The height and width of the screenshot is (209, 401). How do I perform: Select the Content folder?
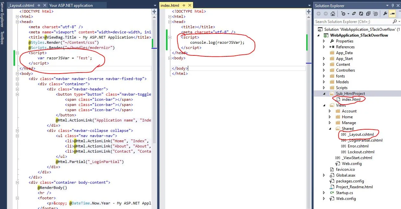point(343,64)
